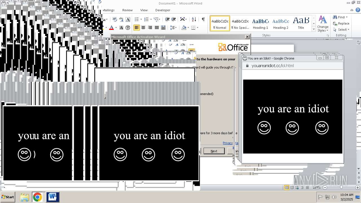
Task: Apply the Heading 2 style
Action: (x=281, y=24)
